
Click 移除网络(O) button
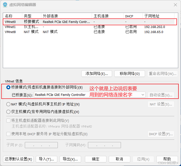point(130,74)
